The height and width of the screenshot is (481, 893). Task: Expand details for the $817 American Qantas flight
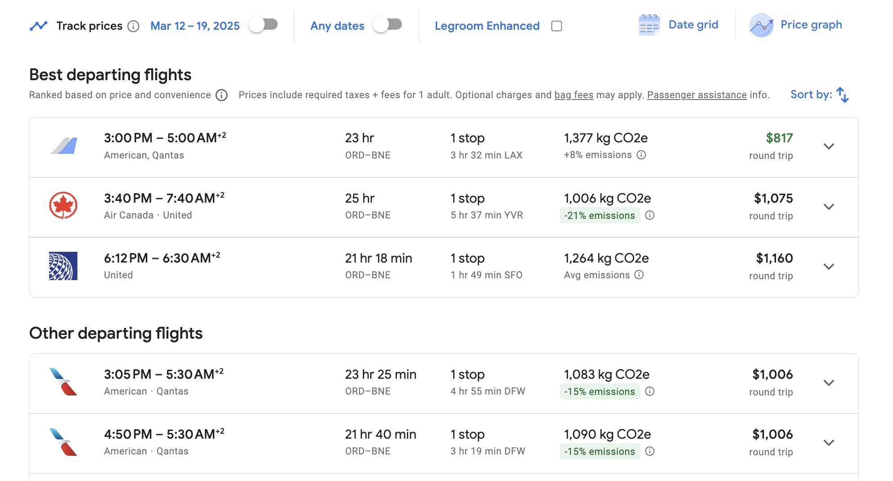pyautogui.click(x=829, y=146)
